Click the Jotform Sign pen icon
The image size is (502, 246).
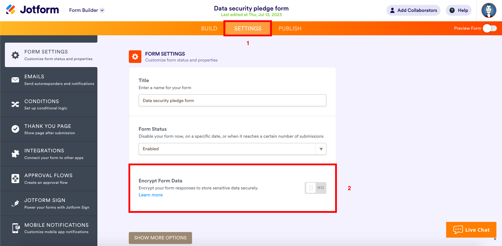pos(15,203)
